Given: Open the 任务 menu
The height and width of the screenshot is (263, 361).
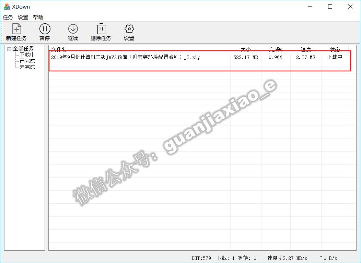Looking at the screenshot, I should [x=7, y=17].
